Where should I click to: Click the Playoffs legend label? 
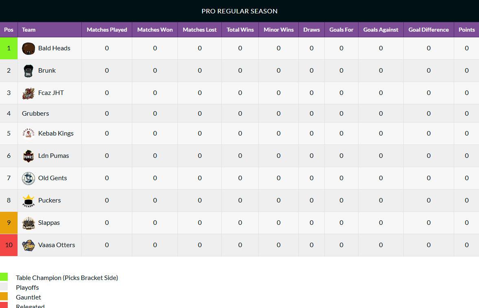27,287
